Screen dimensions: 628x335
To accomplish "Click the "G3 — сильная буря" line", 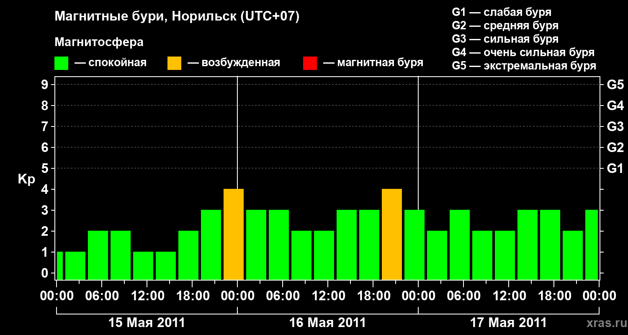I will (505, 39).
